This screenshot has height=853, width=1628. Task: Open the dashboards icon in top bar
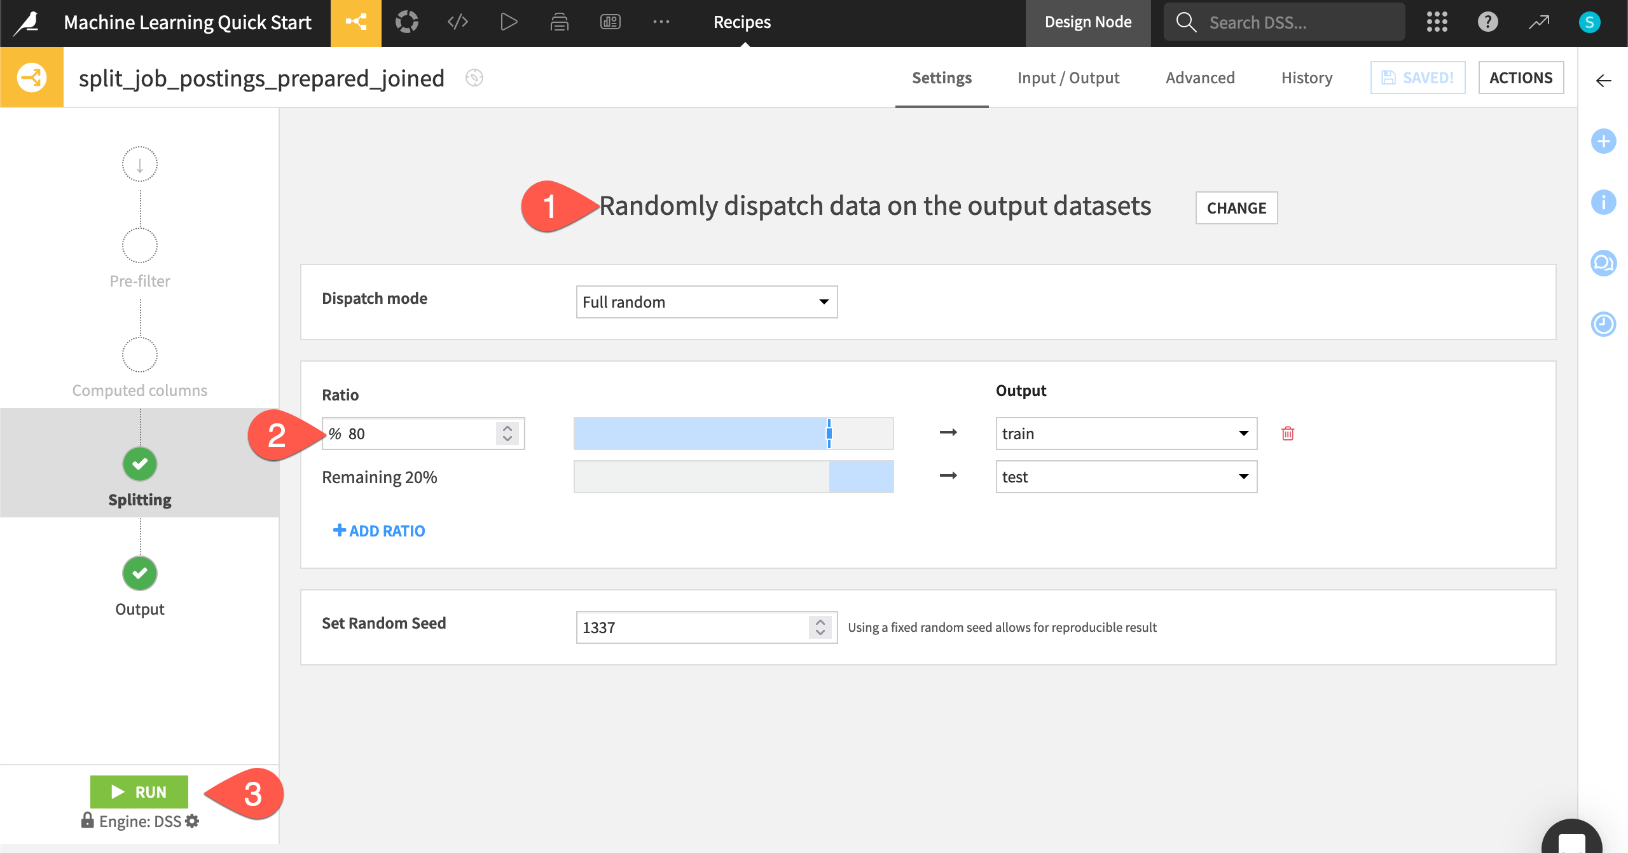point(609,22)
